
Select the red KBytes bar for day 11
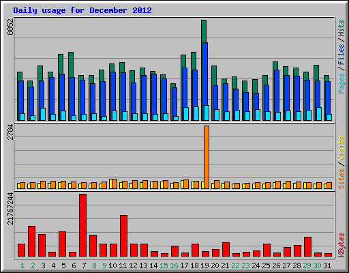pyautogui.click(x=123, y=236)
